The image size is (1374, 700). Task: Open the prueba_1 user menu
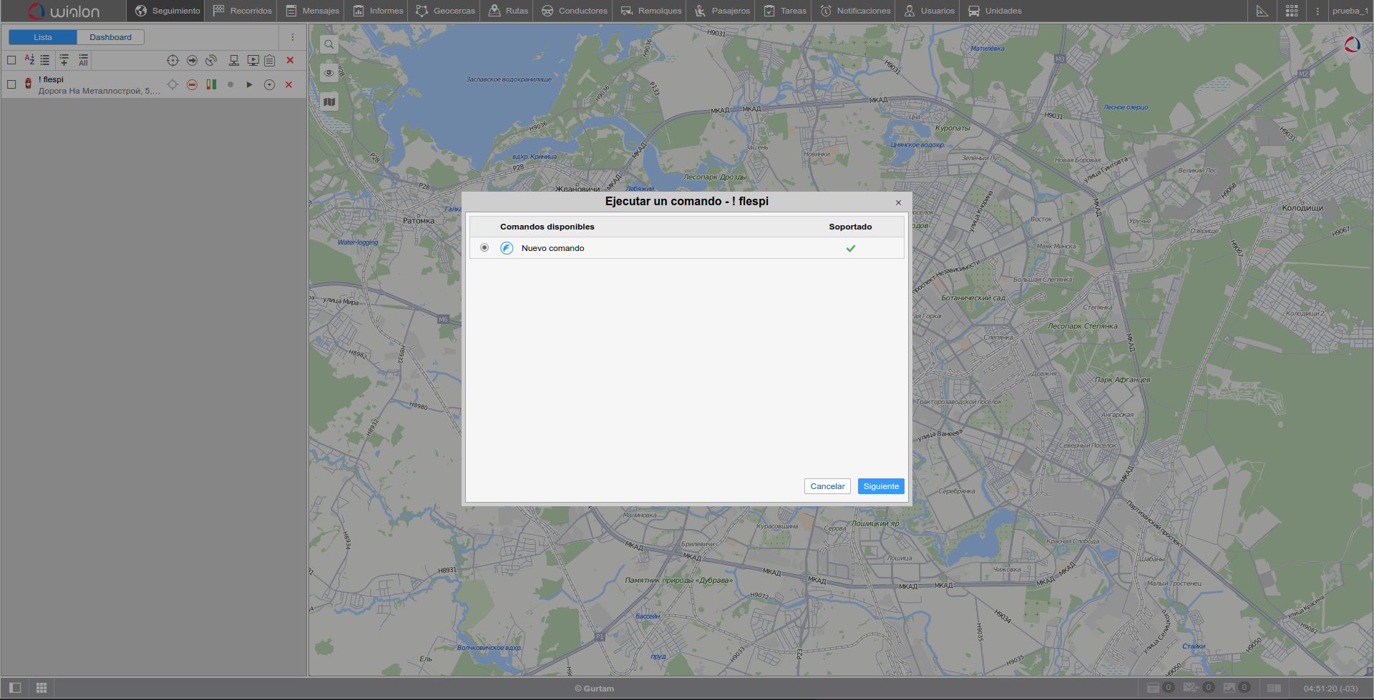[1350, 11]
